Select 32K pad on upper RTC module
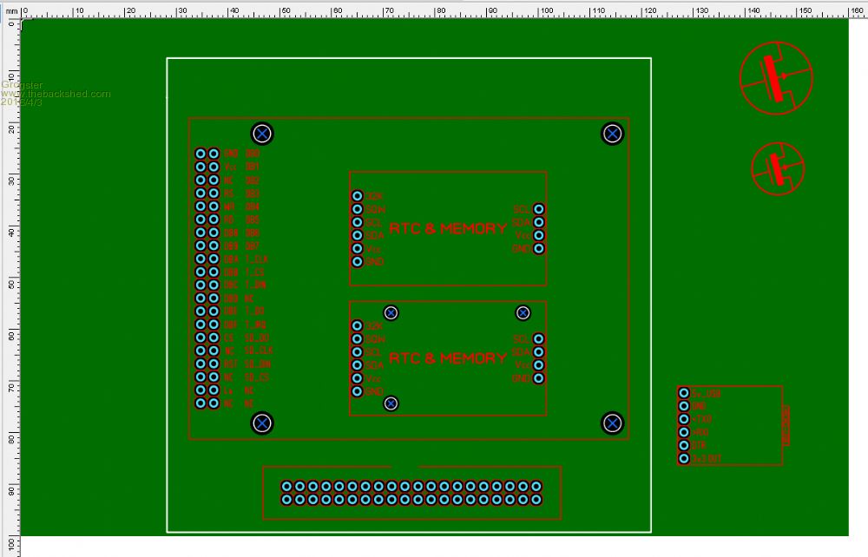Screen dimensions: 868x557 (357, 196)
